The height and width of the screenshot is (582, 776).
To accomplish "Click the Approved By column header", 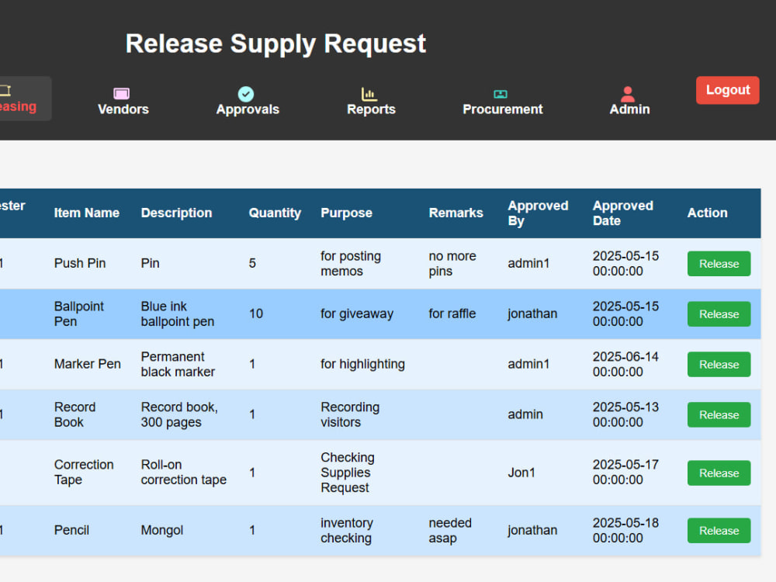I will point(538,213).
